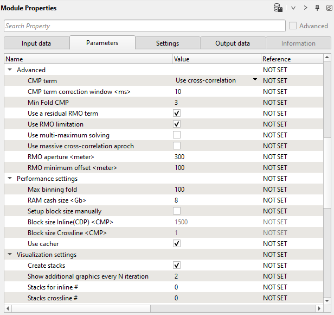
Task: Pin the Module Properties panel
Action: click(317, 8)
